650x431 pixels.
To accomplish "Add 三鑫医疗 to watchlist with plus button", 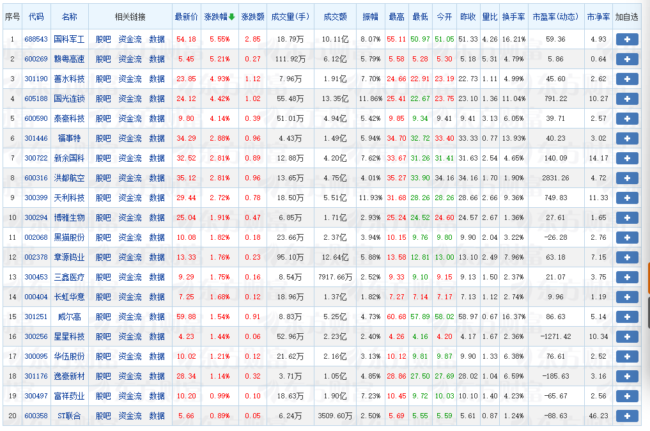I will pos(627,277).
